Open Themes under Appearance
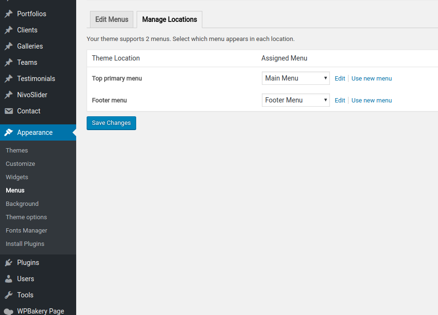 [17, 150]
